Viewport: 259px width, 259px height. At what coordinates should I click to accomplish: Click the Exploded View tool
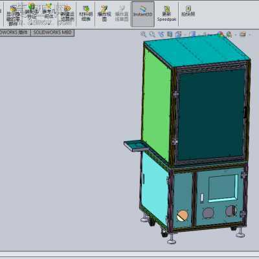coord(104,14)
